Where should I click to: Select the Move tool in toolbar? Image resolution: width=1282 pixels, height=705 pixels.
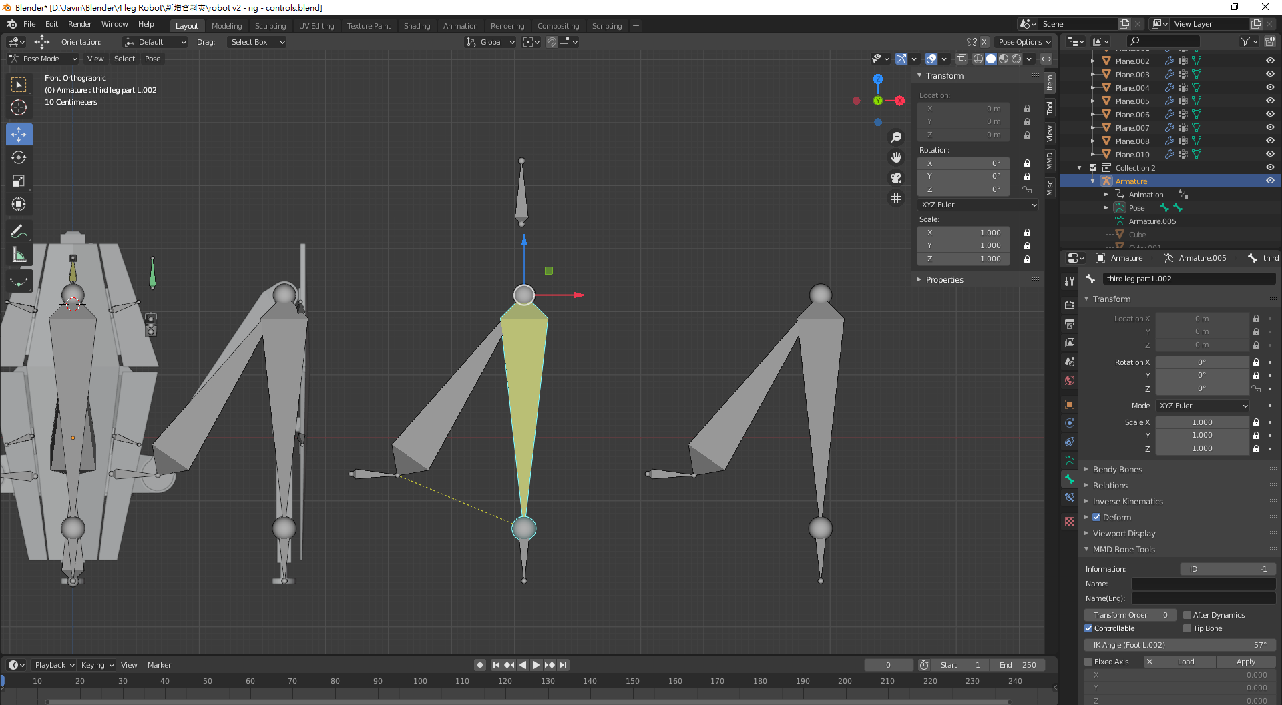point(19,134)
